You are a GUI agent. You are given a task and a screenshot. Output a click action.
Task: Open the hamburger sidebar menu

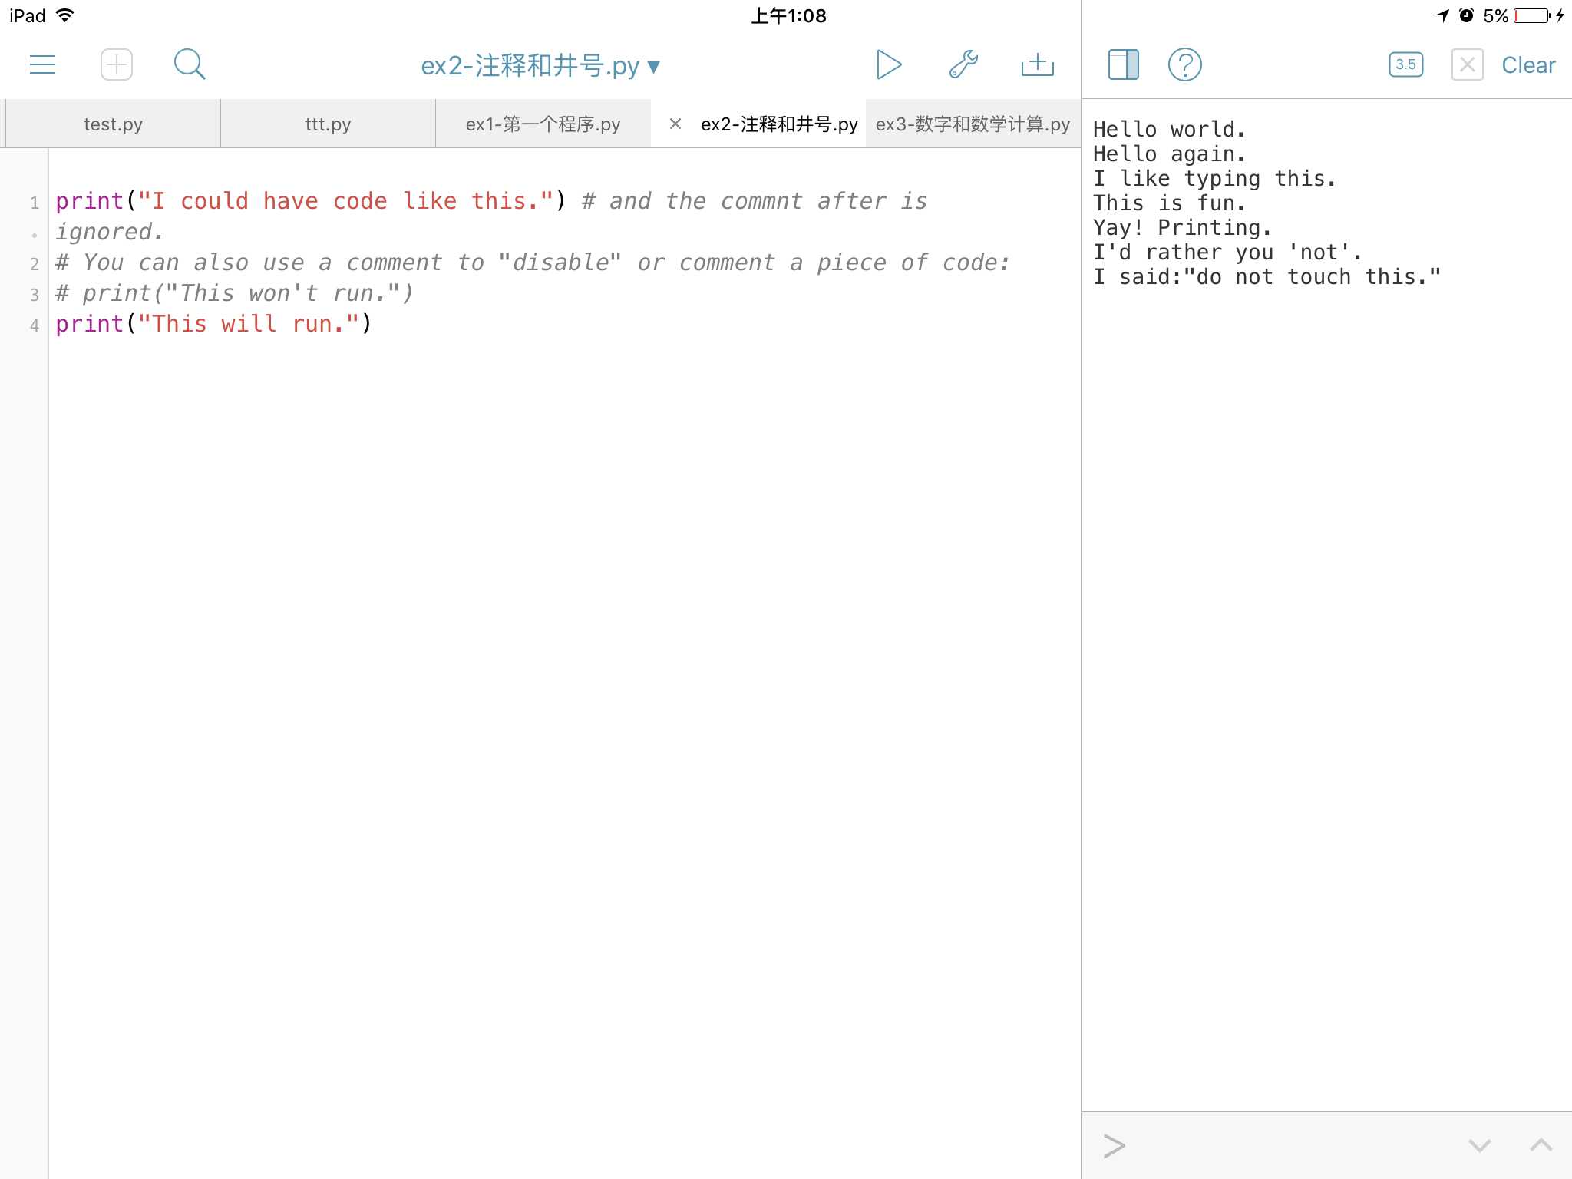pyautogui.click(x=42, y=64)
